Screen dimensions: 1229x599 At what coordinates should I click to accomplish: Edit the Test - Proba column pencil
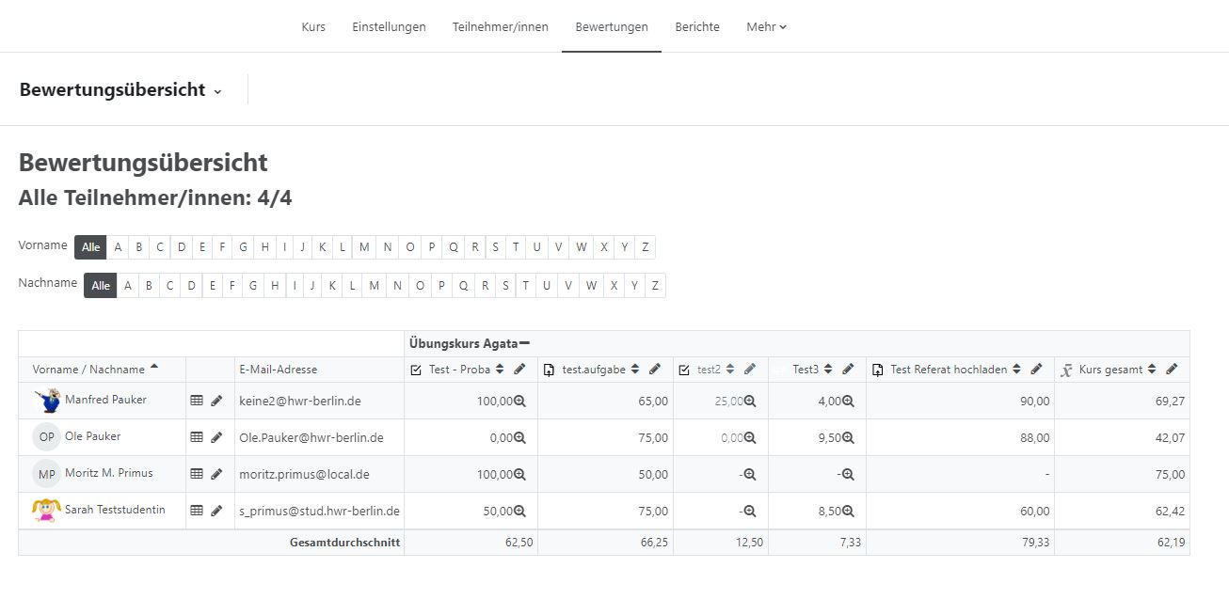click(519, 370)
